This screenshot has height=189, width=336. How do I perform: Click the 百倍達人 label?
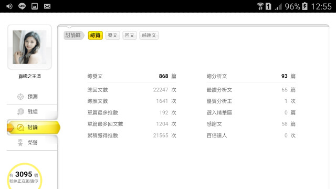pos(217,135)
